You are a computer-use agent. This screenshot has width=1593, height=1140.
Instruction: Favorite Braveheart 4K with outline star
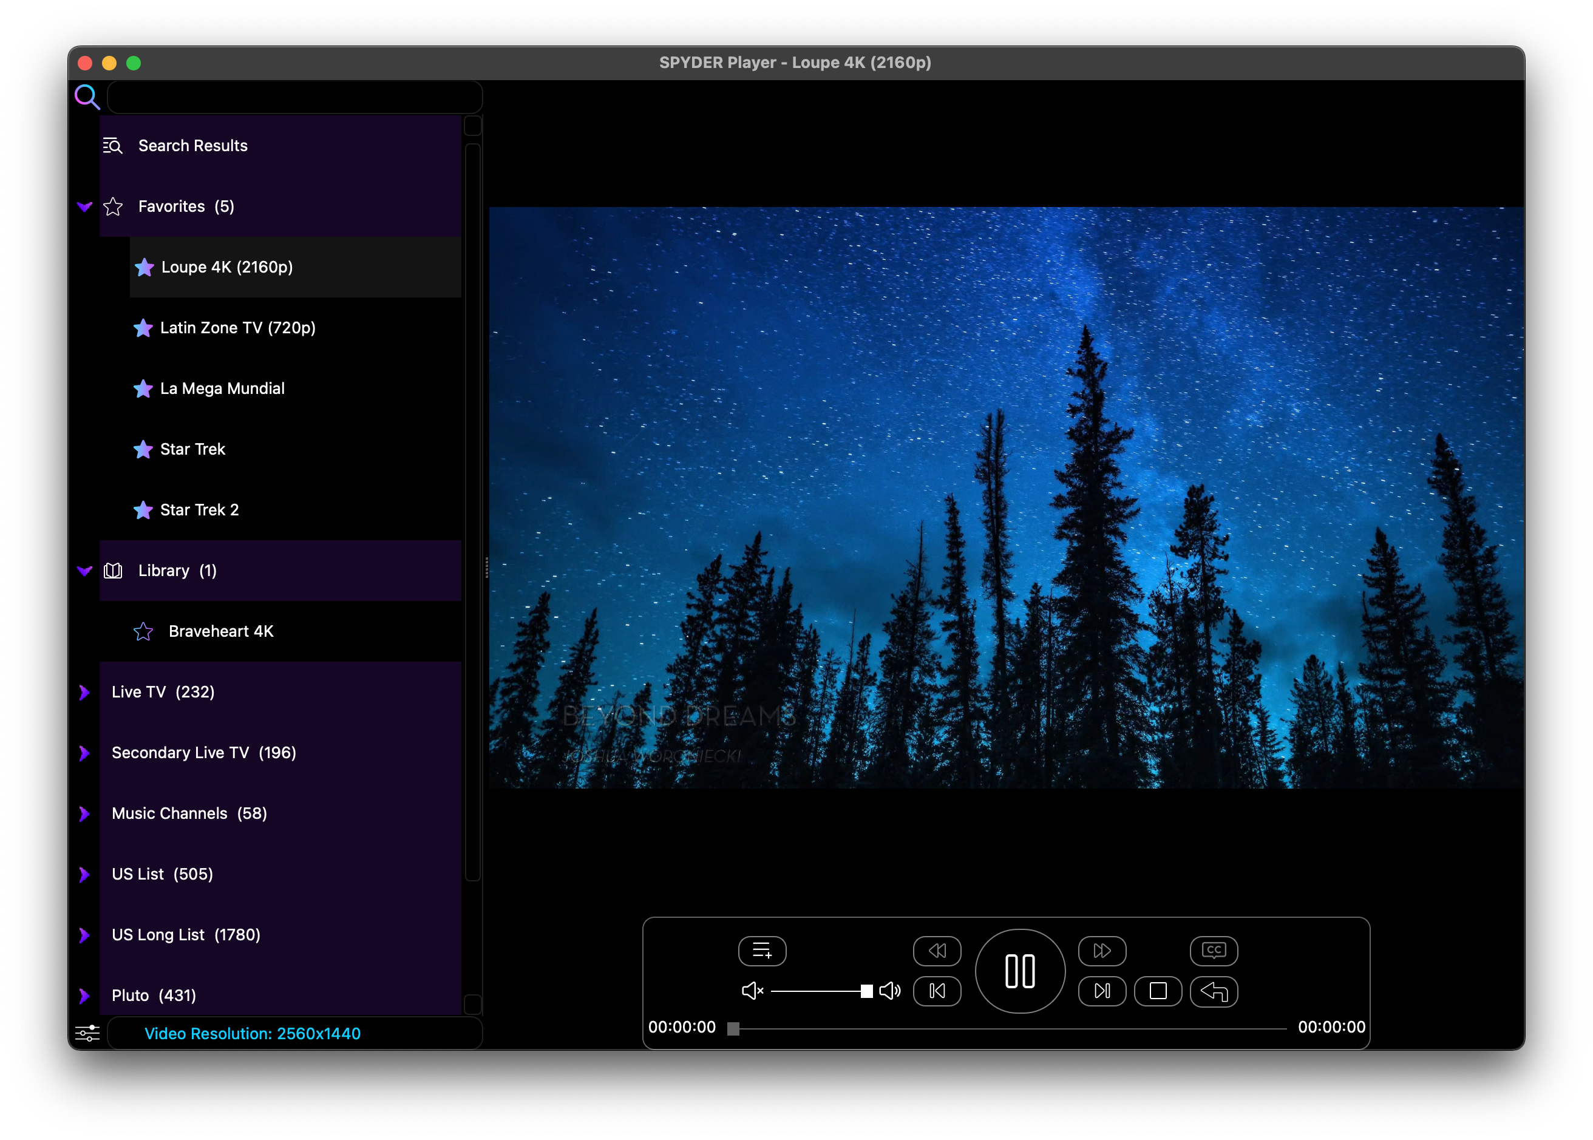143,631
